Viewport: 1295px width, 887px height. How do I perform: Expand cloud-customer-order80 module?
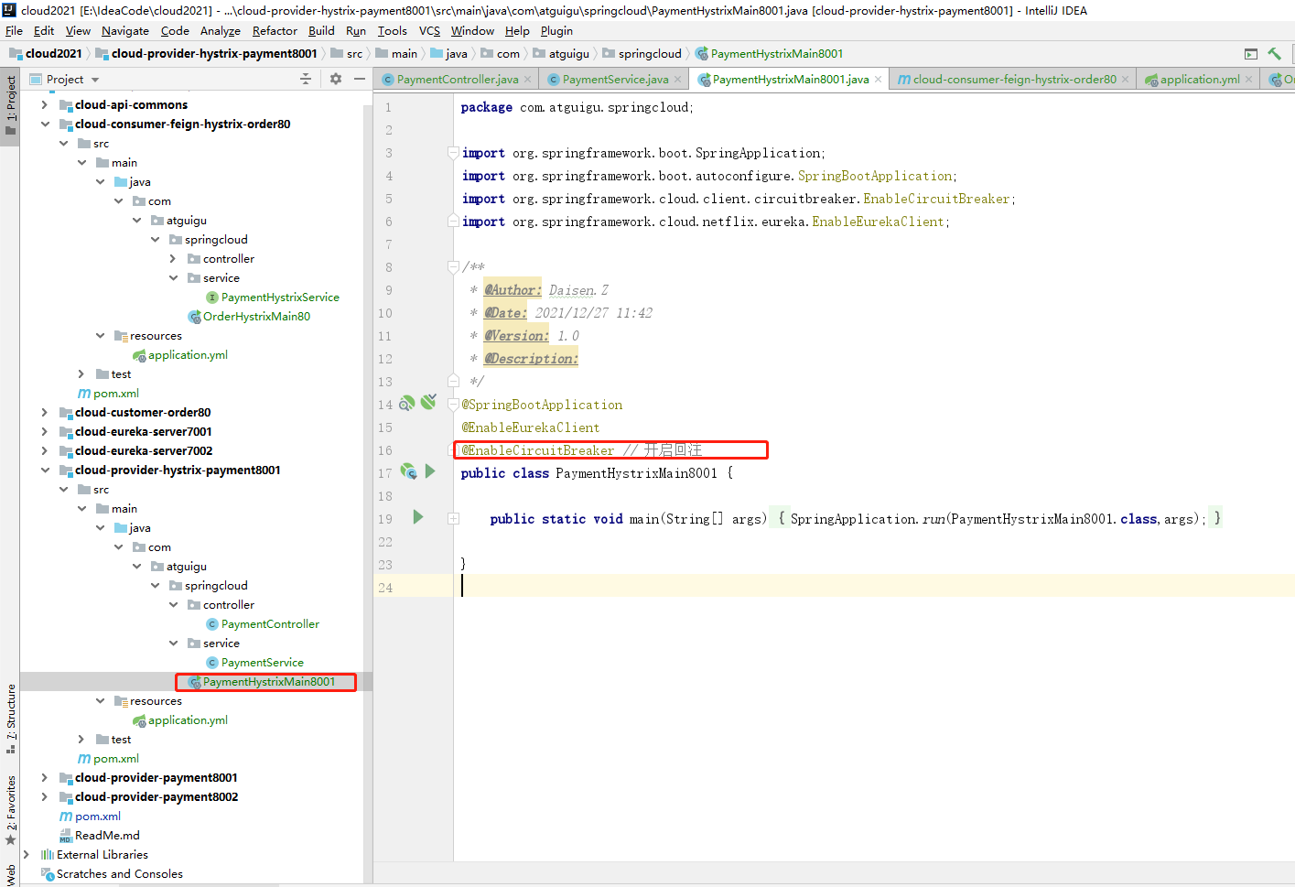[44, 413]
